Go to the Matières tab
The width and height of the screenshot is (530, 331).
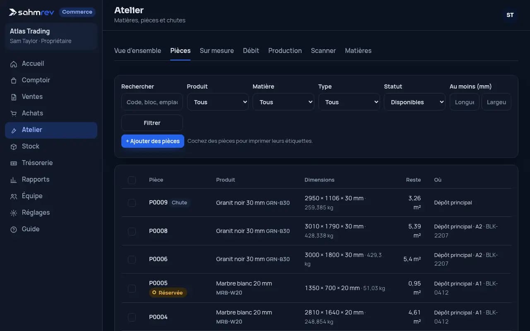click(x=358, y=50)
